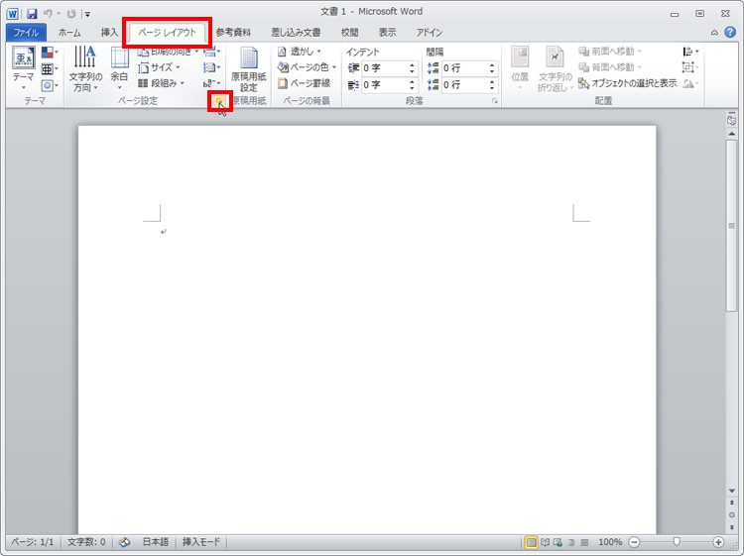Click 文字数: 0 word count in status bar

[86, 542]
